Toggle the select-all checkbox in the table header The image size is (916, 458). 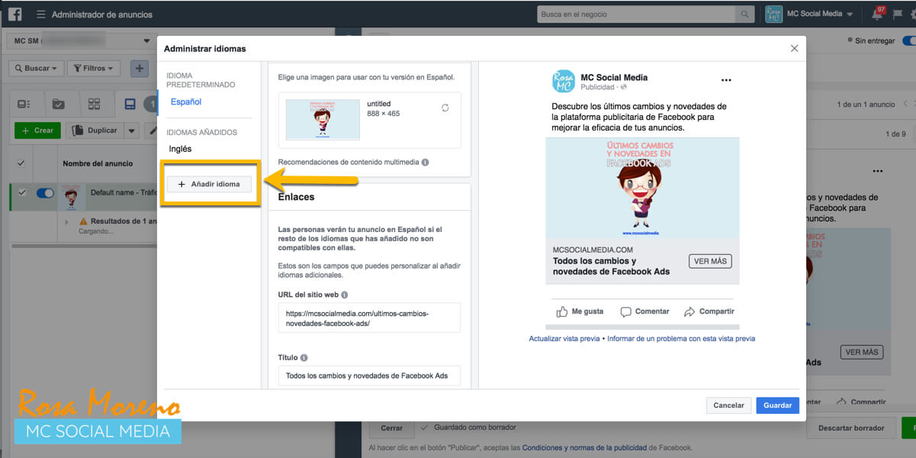(x=21, y=163)
